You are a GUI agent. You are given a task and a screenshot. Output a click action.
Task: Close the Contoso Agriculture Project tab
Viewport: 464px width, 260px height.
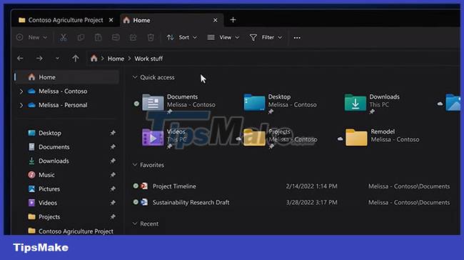click(x=111, y=20)
